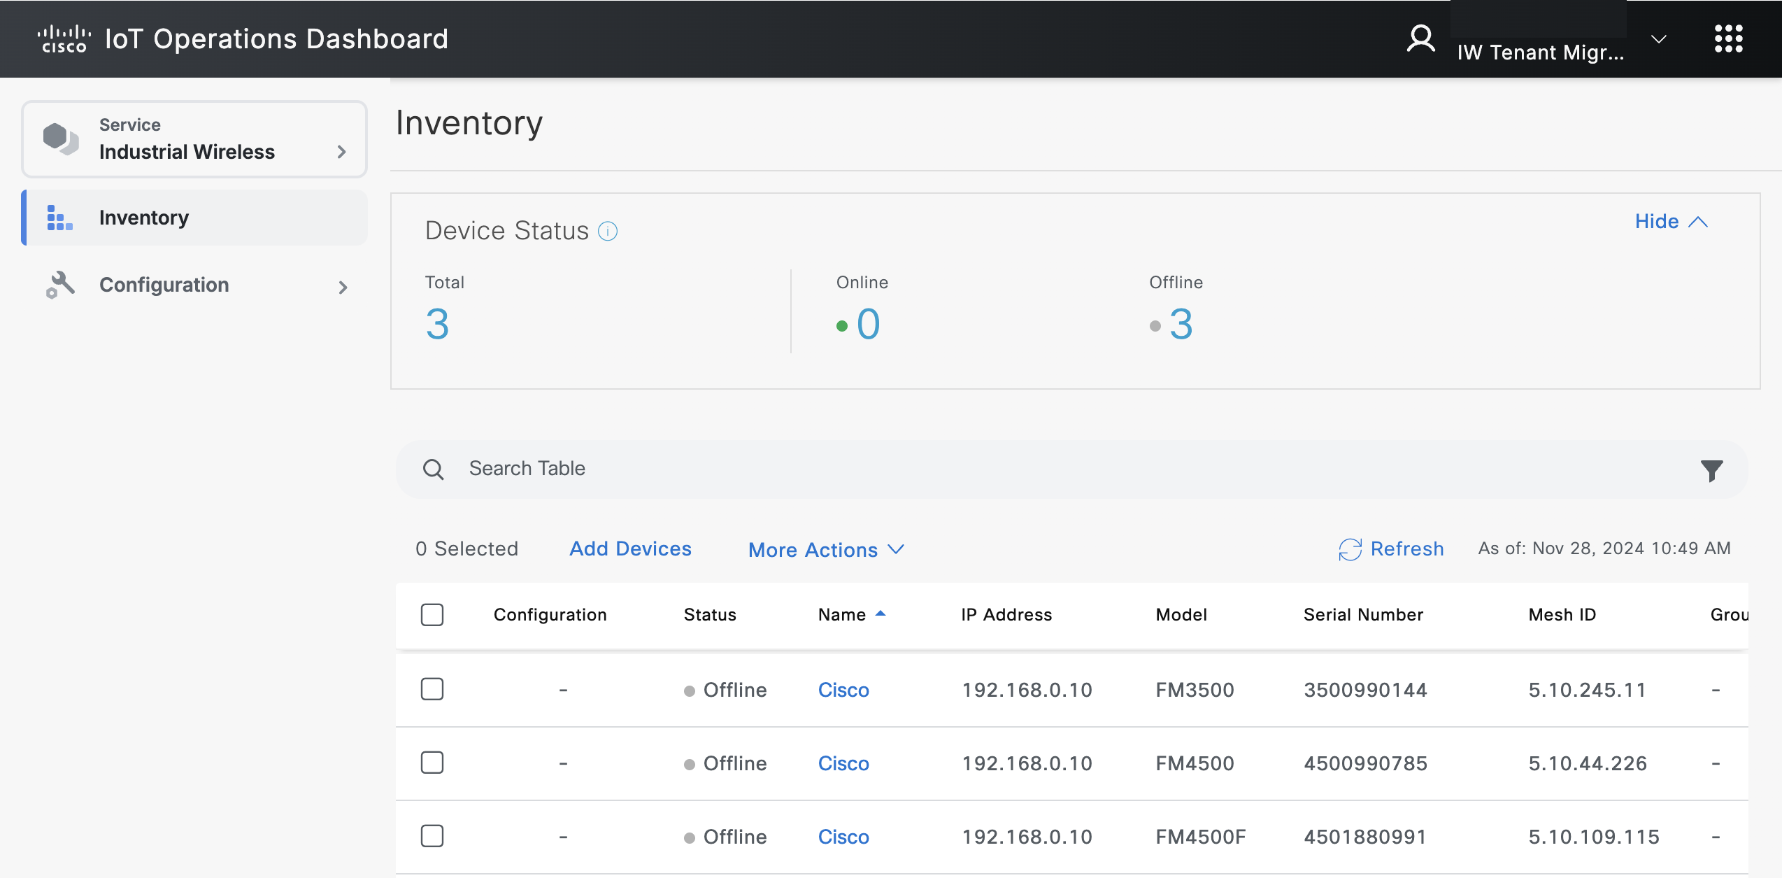1782x878 pixels.
Task: Open Cisco device with serial 3500990144
Action: (x=843, y=691)
